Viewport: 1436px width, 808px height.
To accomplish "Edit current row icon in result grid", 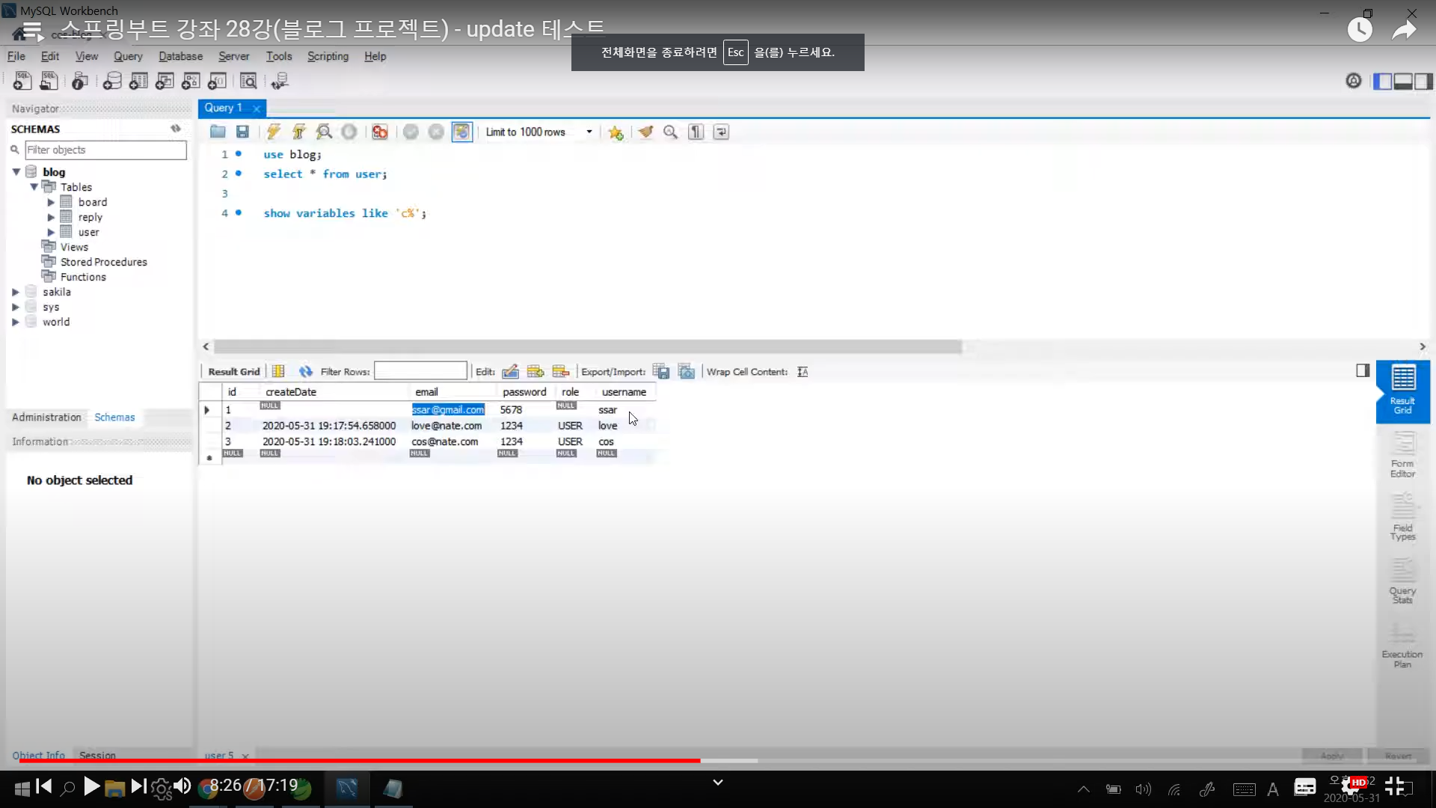I will [x=510, y=372].
